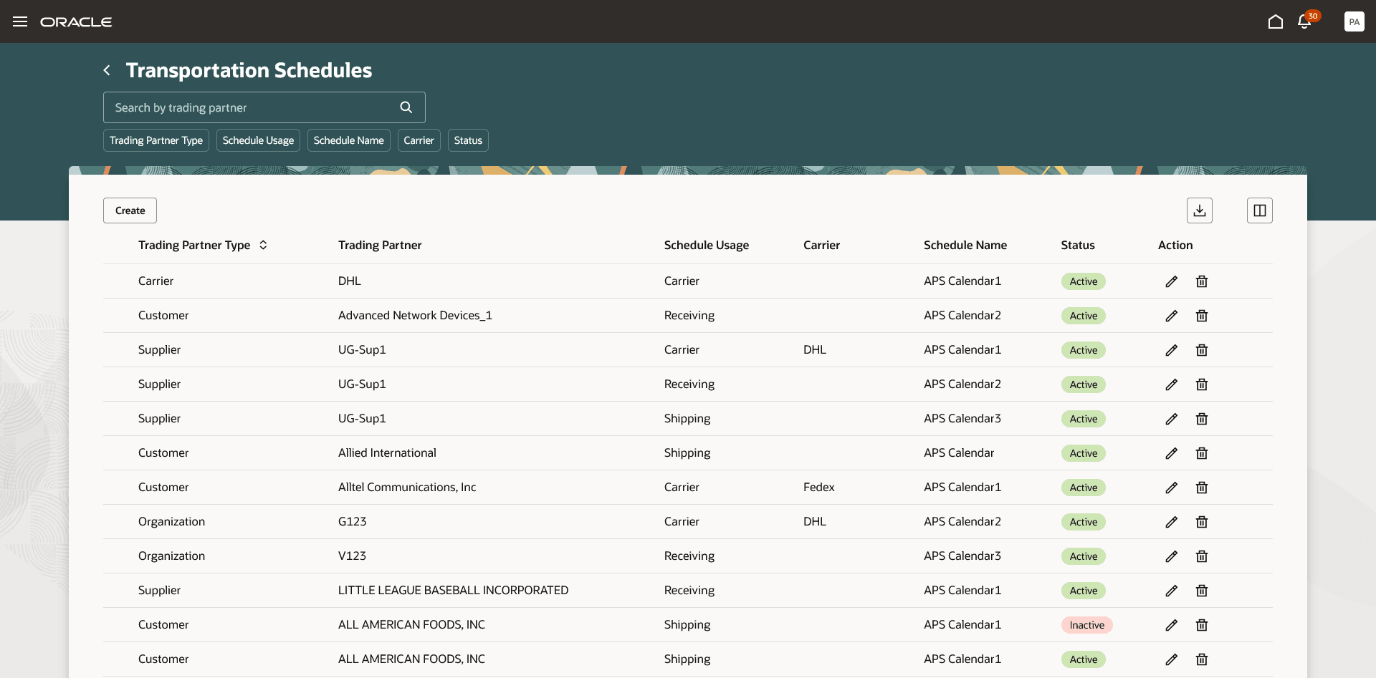Open the notifications bell
Image resolution: width=1376 pixels, height=678 pixels.
(1304, 22)
